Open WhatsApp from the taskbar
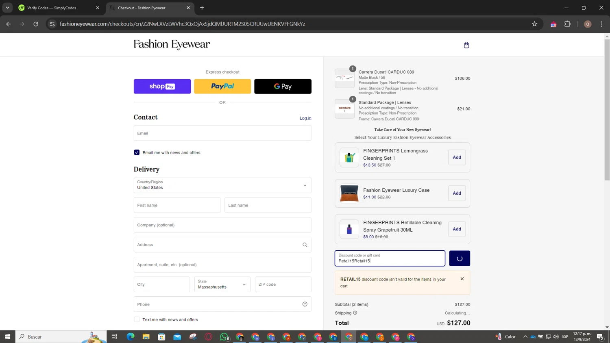The height and width of the screenshot is (343, 610). (224, 336)
